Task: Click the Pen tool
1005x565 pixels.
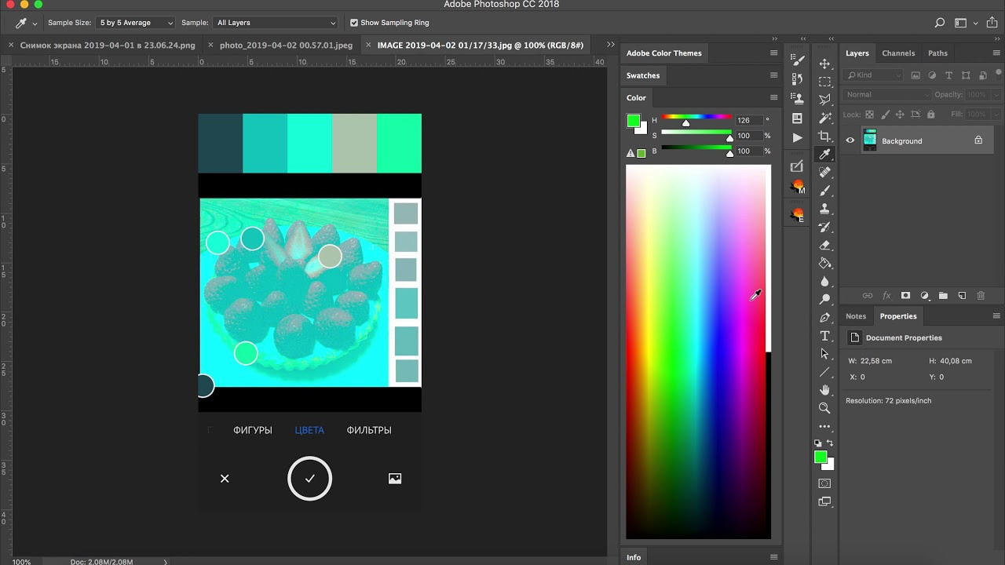Action: (x=824, y=318)
